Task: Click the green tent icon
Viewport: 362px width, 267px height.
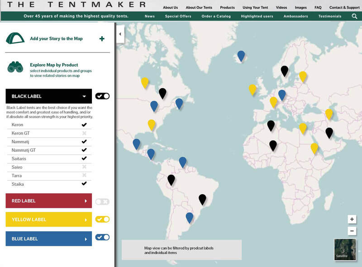Action: tap(15, 38)
